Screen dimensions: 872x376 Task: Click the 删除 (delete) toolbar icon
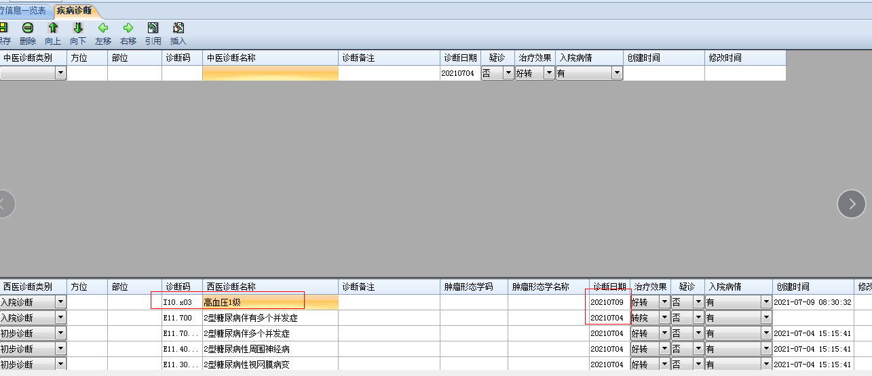pyautogui.click(x=28, y=28)
